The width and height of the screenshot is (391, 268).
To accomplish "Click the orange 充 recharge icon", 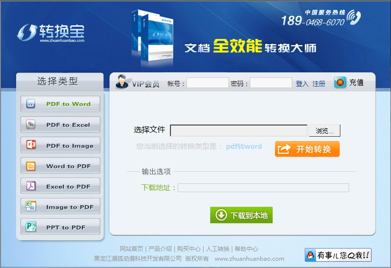I will [340, 82].
